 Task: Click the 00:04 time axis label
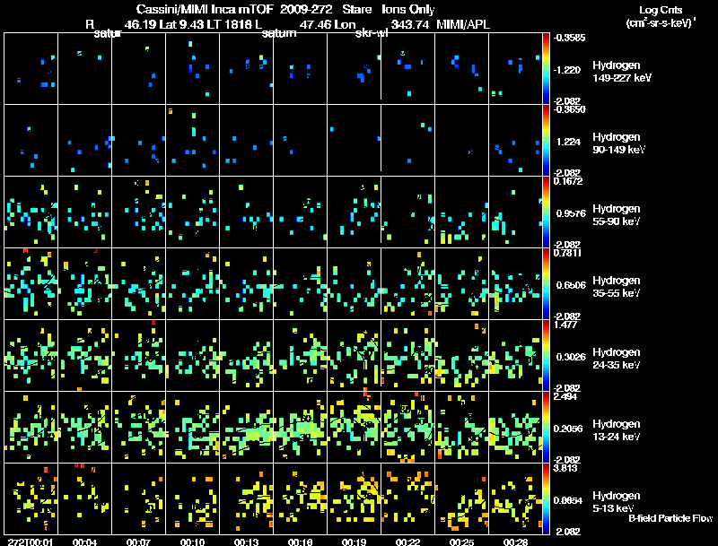[x=84, y=542]
